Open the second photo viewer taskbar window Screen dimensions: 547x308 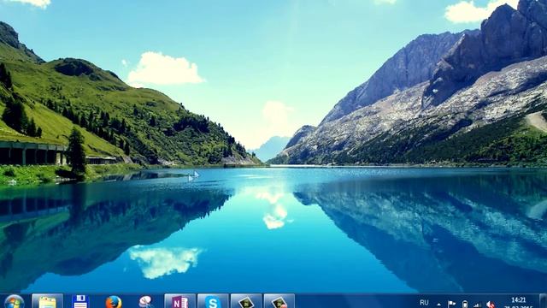point(279,301)
